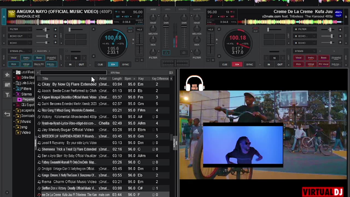This screenshot has height=197, width=350.
Task: Toggle Kick stem pad on left deck
Action: [x=14, y=64]
